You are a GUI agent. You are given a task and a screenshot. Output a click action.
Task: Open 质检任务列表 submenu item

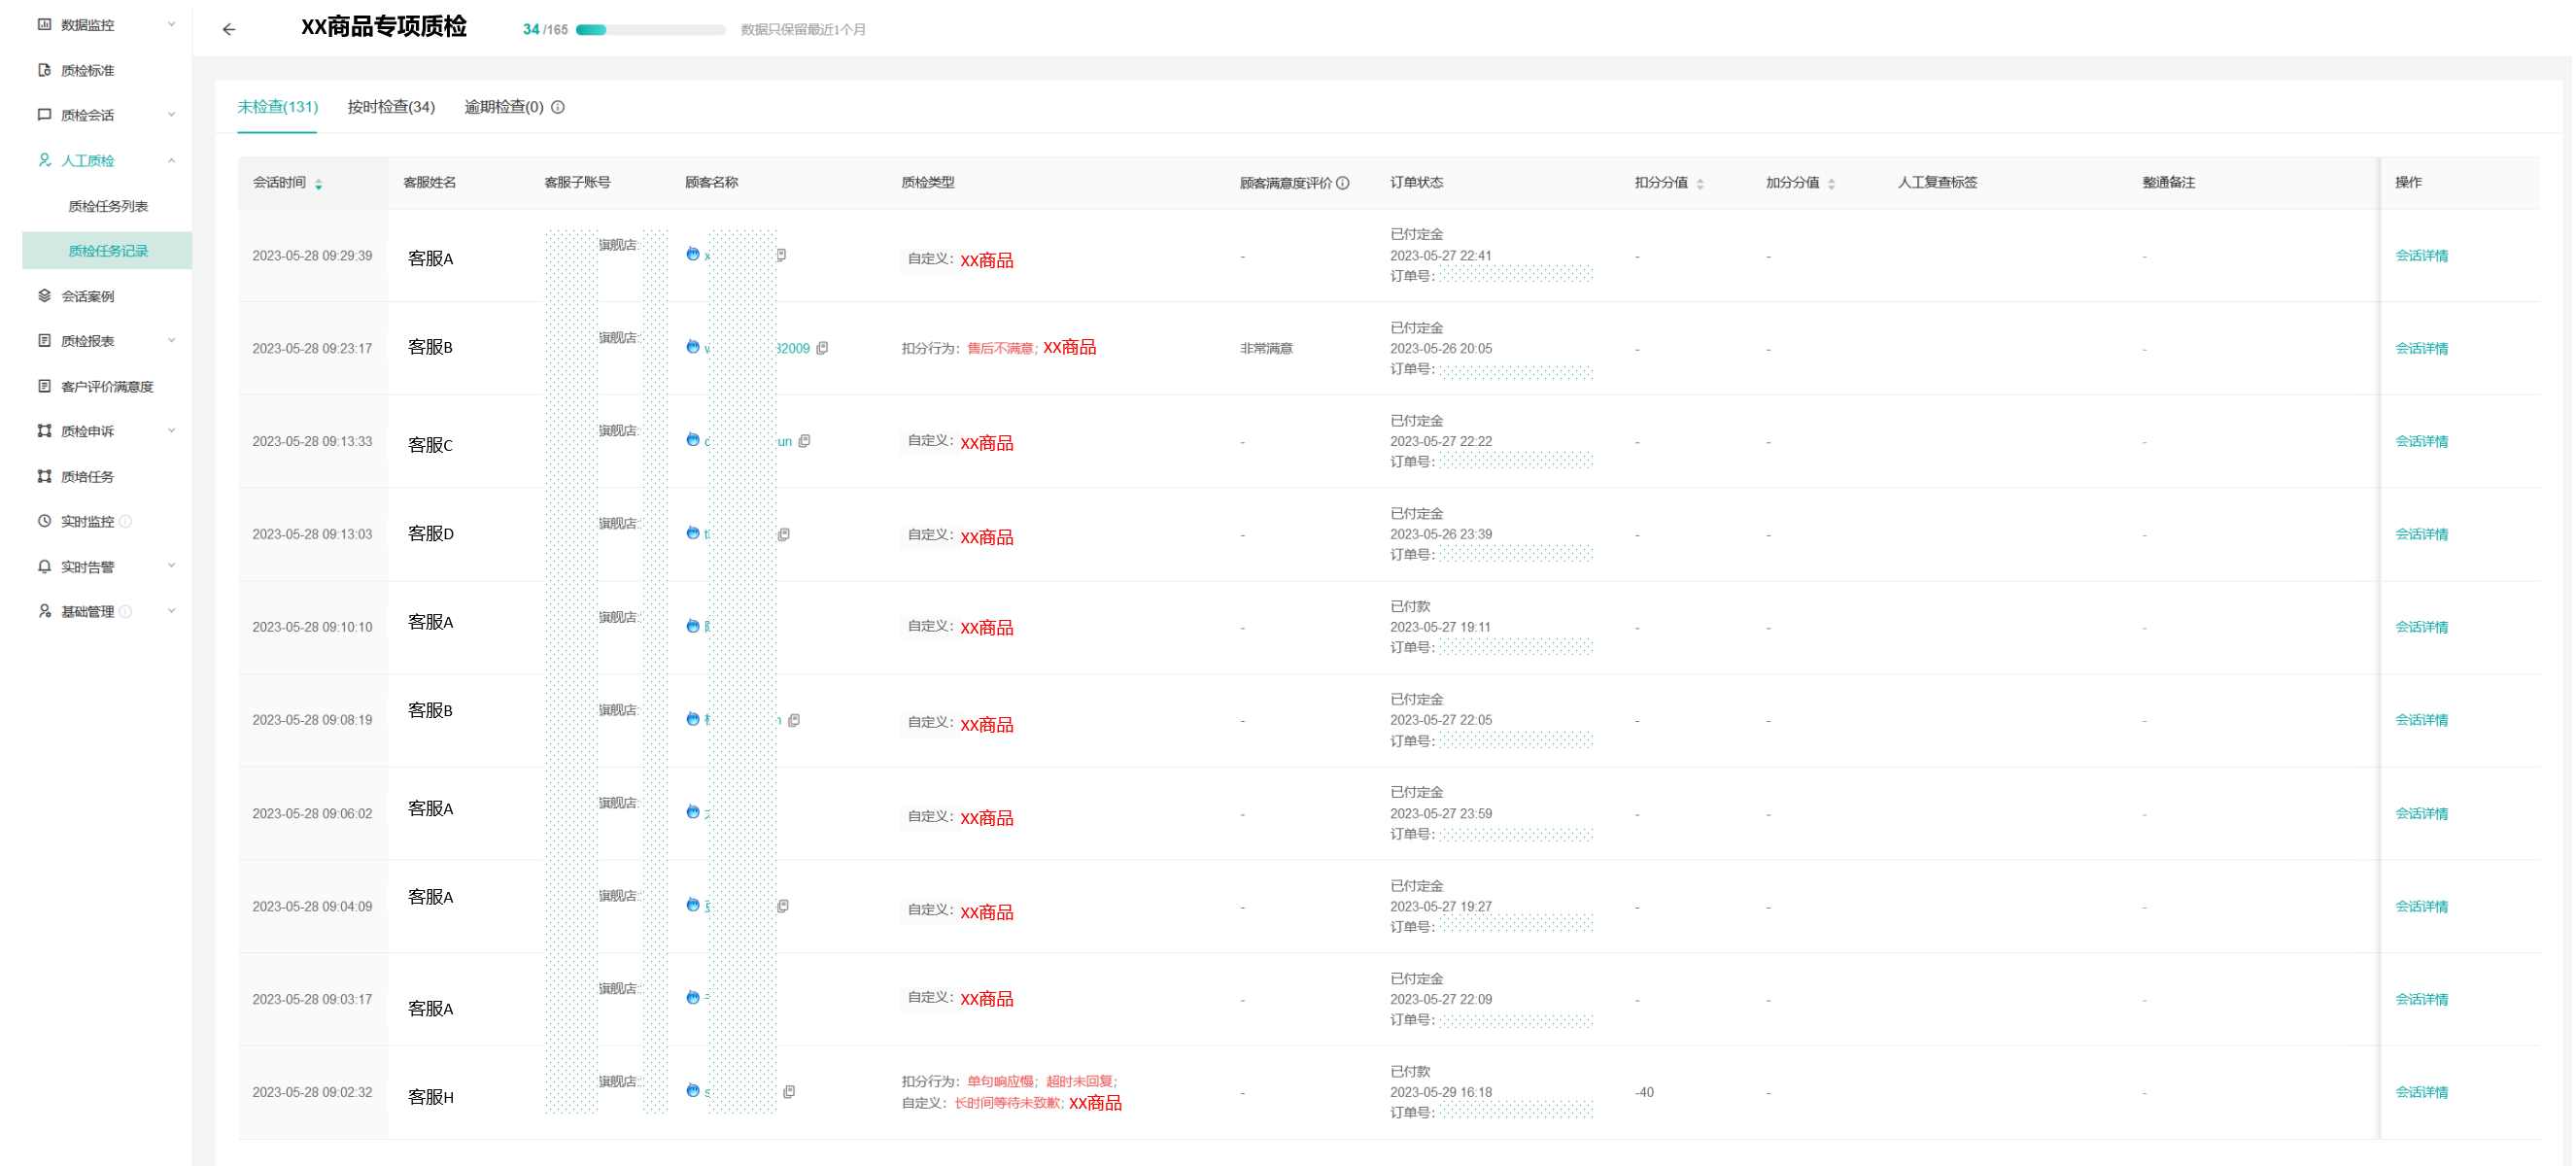pos(108,206)
